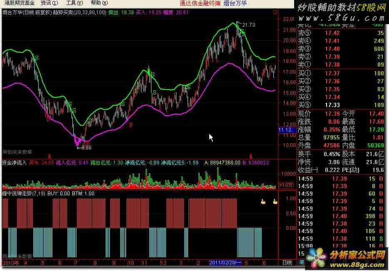Open the 帮助(H) menu

click(99, 3)
